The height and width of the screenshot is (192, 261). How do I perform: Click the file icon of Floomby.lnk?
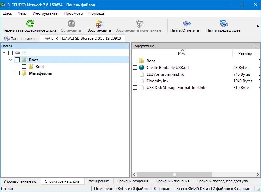tap(142, 81)
